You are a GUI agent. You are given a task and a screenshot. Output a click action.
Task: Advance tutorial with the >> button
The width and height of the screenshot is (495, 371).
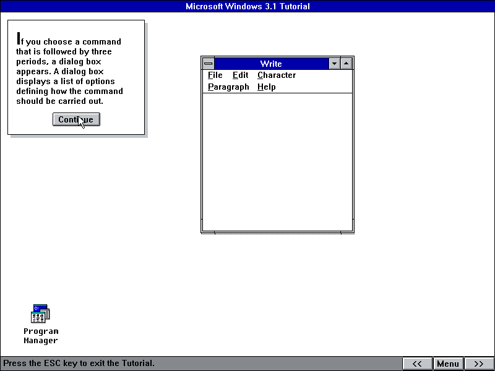(479, 364)
